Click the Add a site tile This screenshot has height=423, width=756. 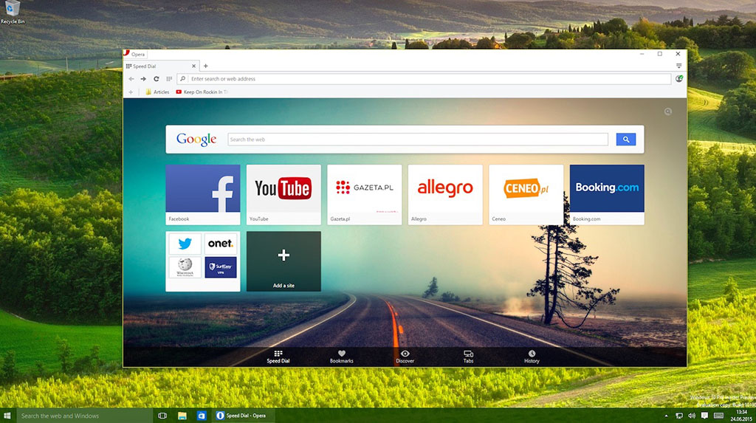pyautogui.click(x=283, y=261)
